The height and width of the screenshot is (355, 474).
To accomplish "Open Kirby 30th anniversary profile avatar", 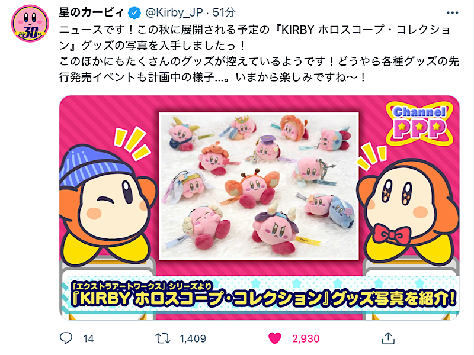I will (30, 24).
